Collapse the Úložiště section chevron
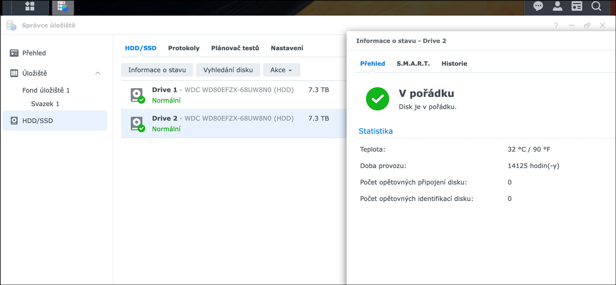The image size is (616, 285). click(98, 73)
